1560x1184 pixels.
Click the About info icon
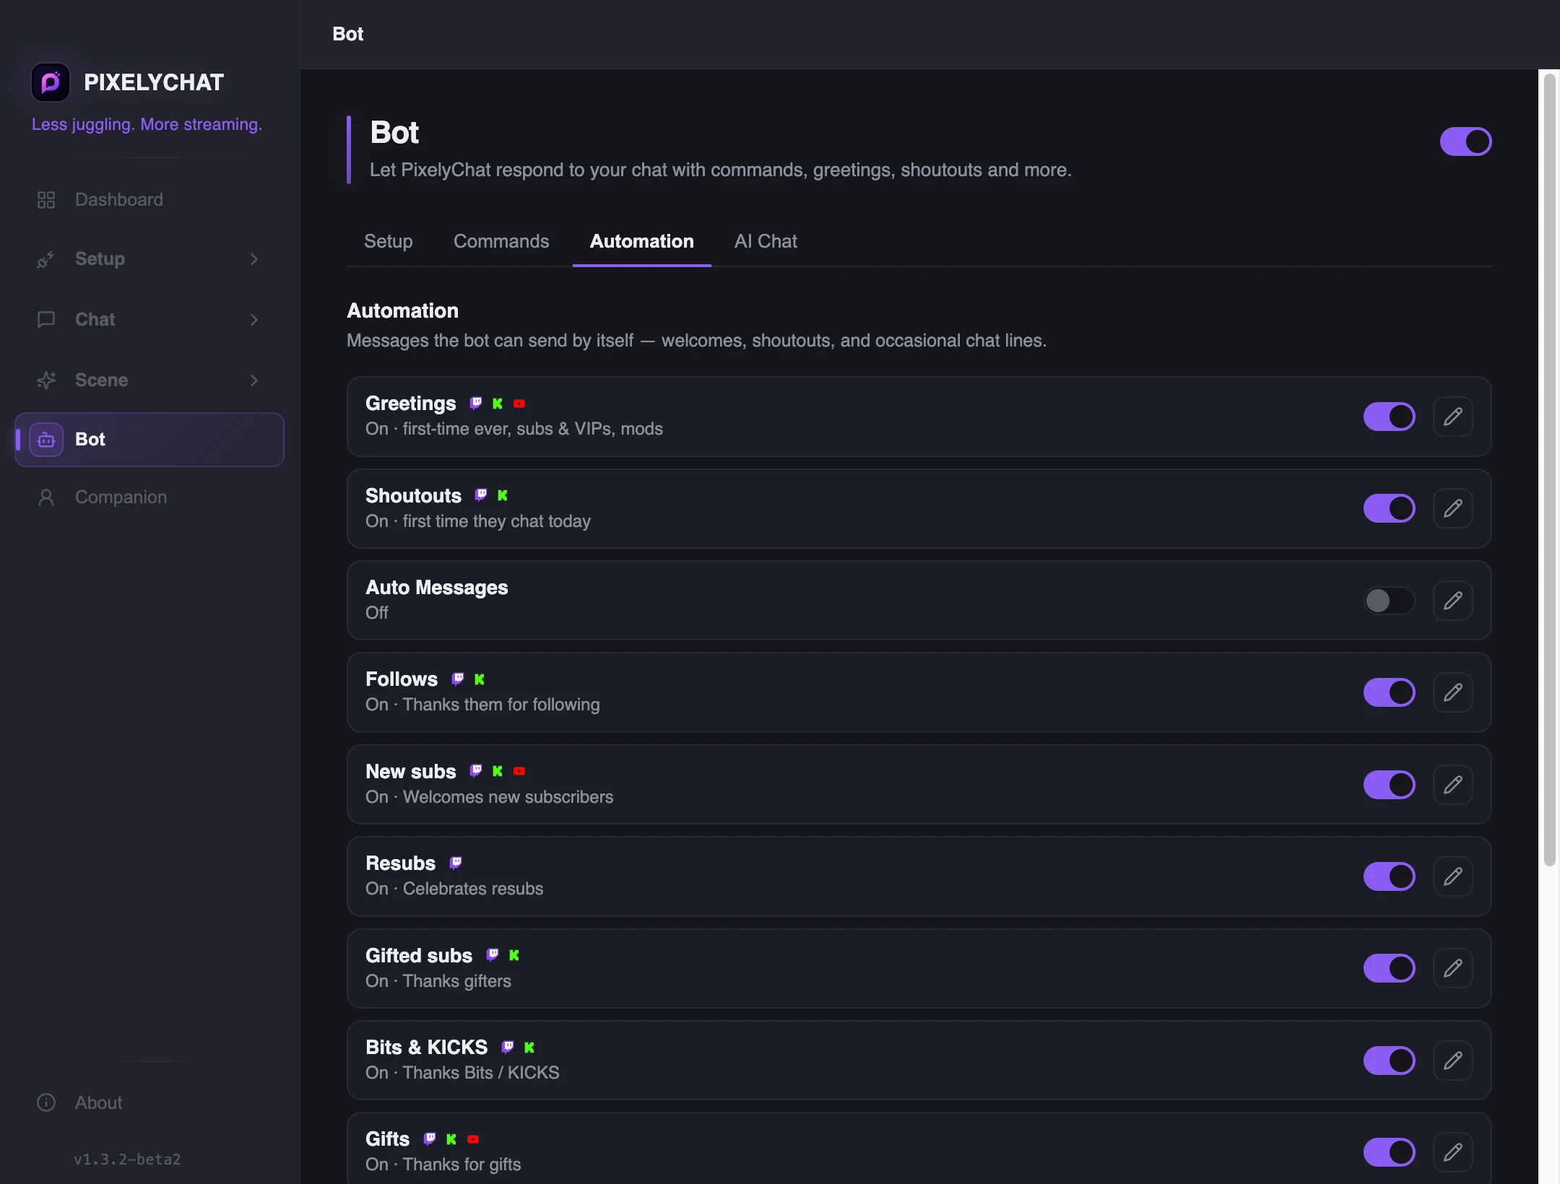pyautogui.click(x=46, y=1102)
